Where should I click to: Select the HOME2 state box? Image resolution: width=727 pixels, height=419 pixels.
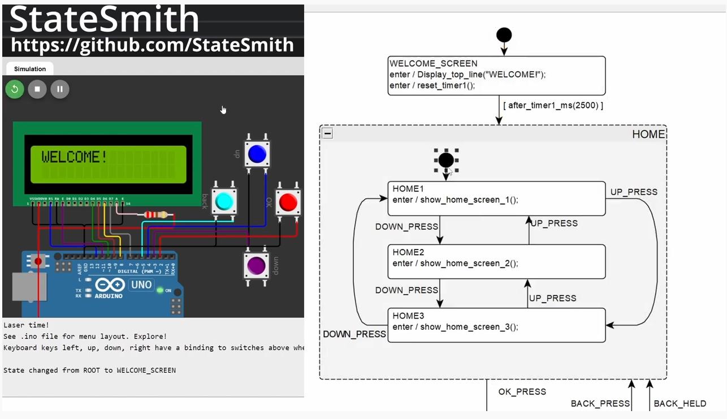[496, 261]
